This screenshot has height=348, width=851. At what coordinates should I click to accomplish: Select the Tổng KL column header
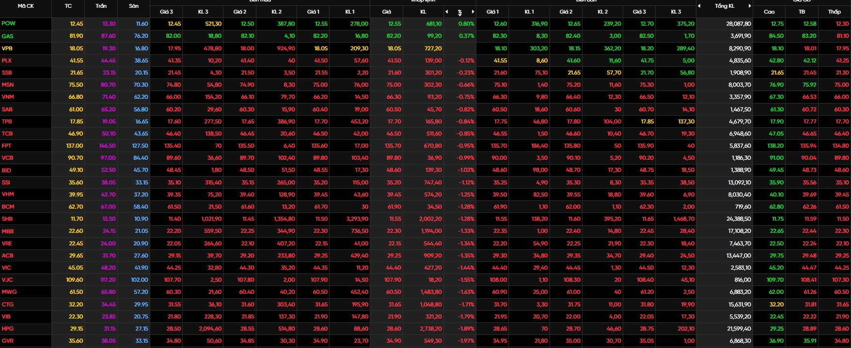[x=725, y=6]
